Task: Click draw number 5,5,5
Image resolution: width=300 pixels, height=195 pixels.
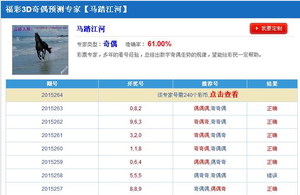Action: click(135, 175)
